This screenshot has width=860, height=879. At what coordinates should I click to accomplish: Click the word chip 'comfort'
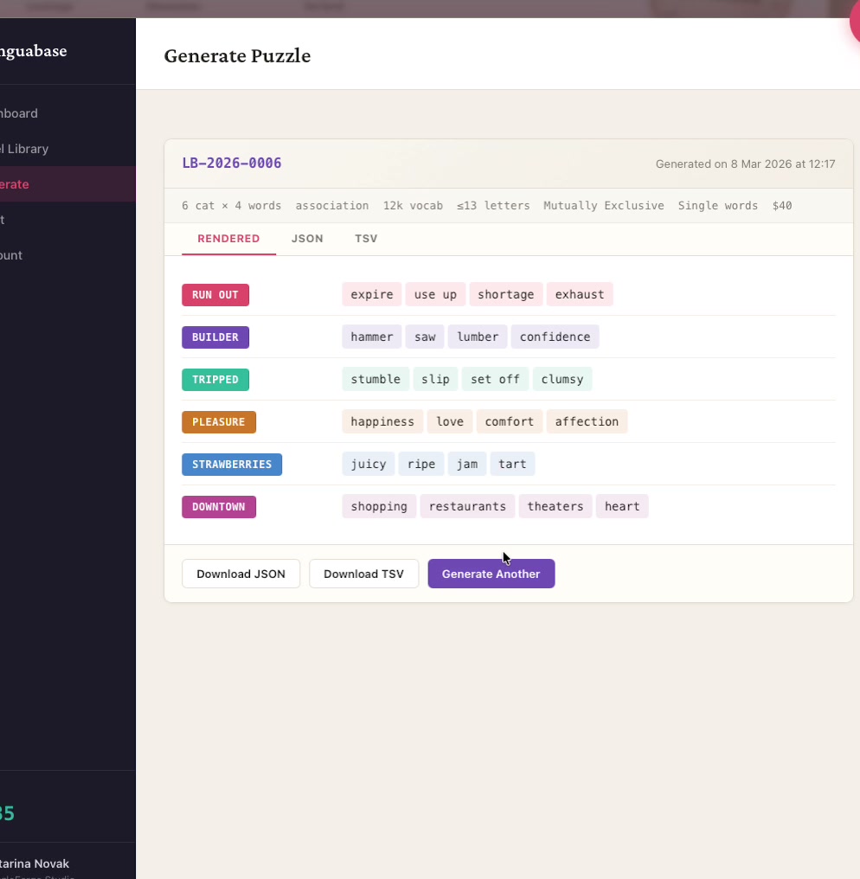click(509, 421)
